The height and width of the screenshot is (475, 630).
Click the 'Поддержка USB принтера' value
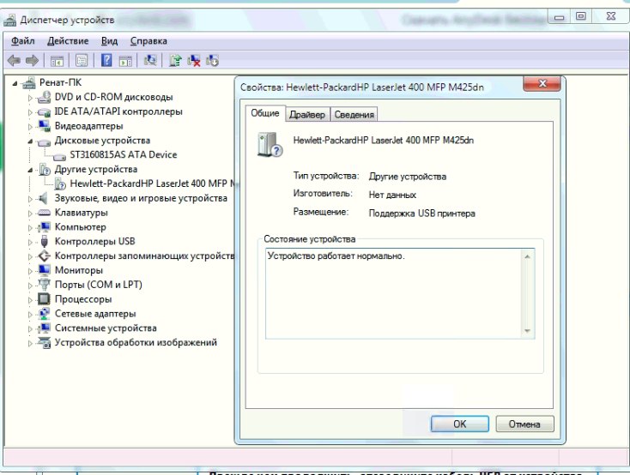(422, 213)
